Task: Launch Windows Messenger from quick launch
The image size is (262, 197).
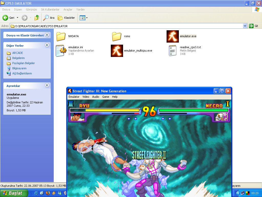Action: (x=59, y=193)
